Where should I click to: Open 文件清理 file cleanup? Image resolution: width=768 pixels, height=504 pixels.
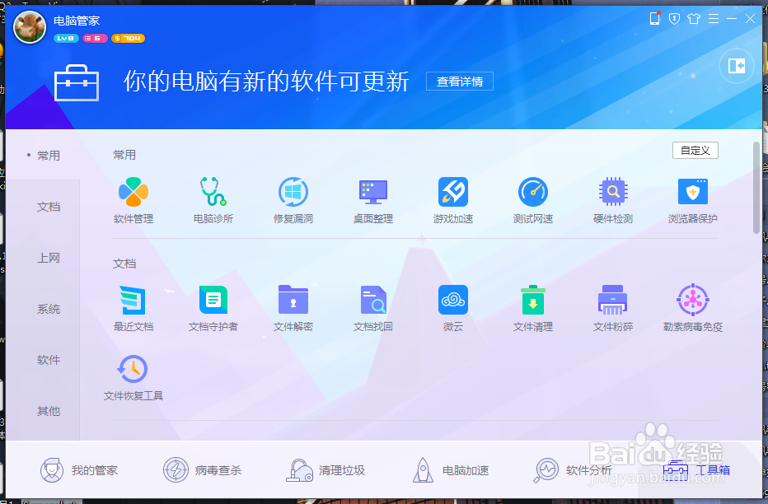pos(533,308)
